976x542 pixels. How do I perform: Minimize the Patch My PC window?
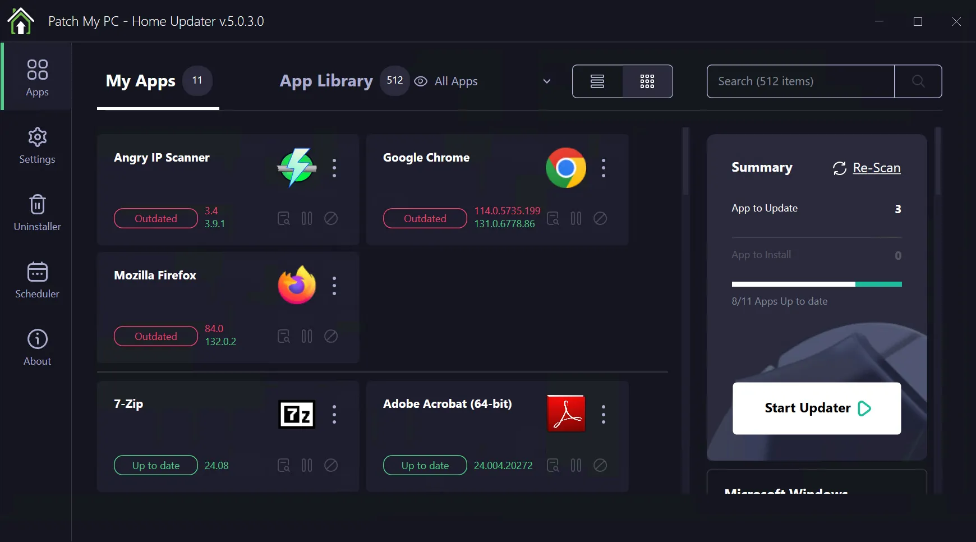click(x=880, y=21)
